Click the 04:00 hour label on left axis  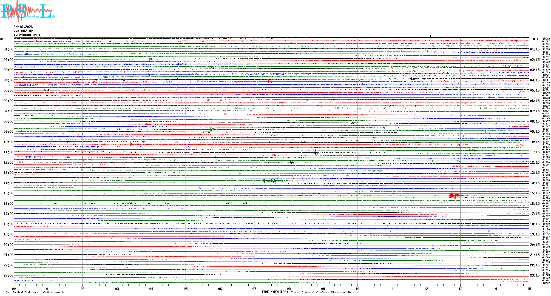point(8,80)
